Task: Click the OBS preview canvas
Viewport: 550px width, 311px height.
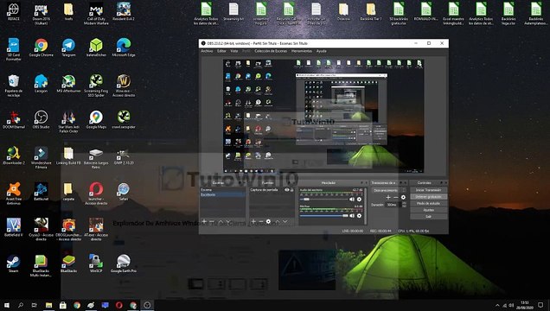Action: click(323, 116)
